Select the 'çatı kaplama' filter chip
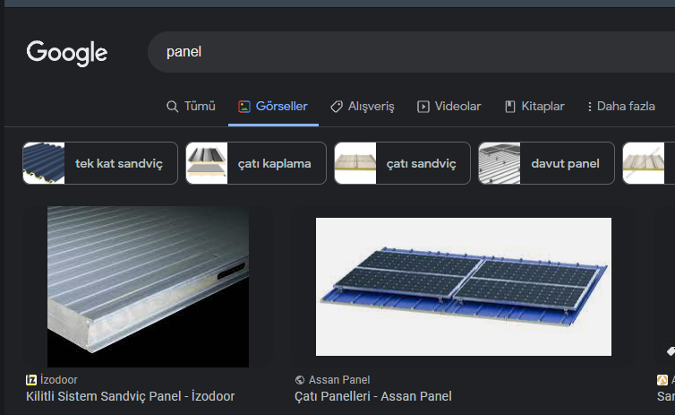The height and width of the screenshot is (415, 675). click(256, 163)
